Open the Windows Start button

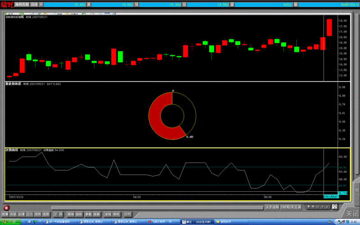point(9,222)
